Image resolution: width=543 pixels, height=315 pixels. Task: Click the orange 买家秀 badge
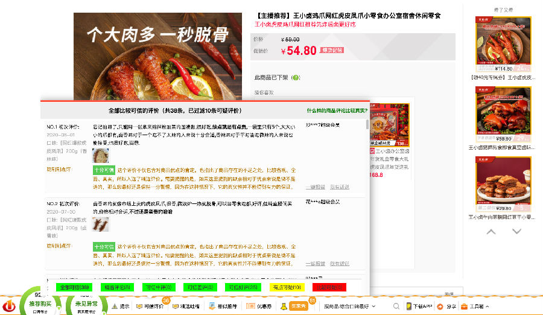tap(298, 307)
